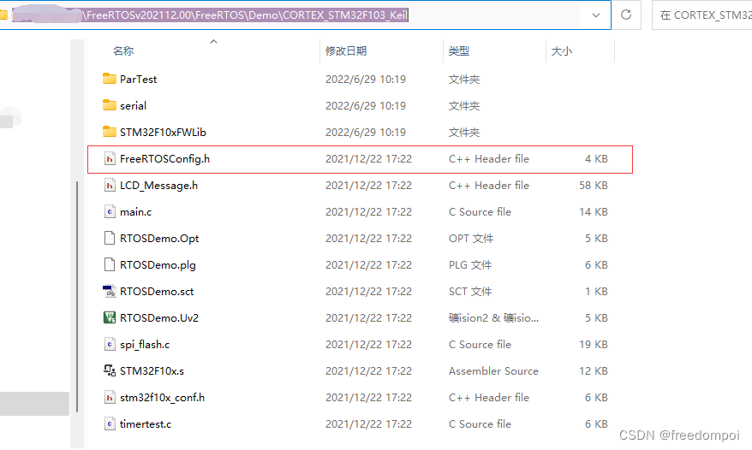Sort by the 名称 column header
Screen dimensions: 752x450
[123, 50]
